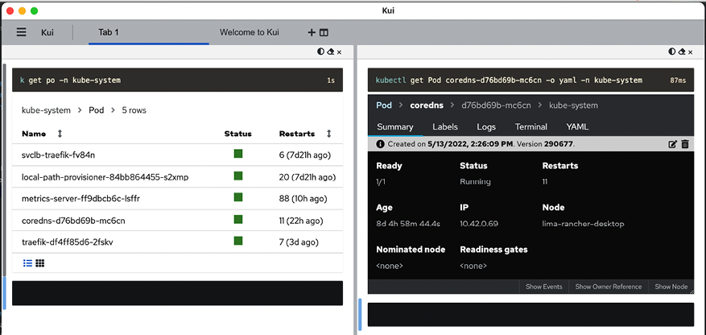
Task: Open the YAML tab of pod
Action: (x=577, y=127)
